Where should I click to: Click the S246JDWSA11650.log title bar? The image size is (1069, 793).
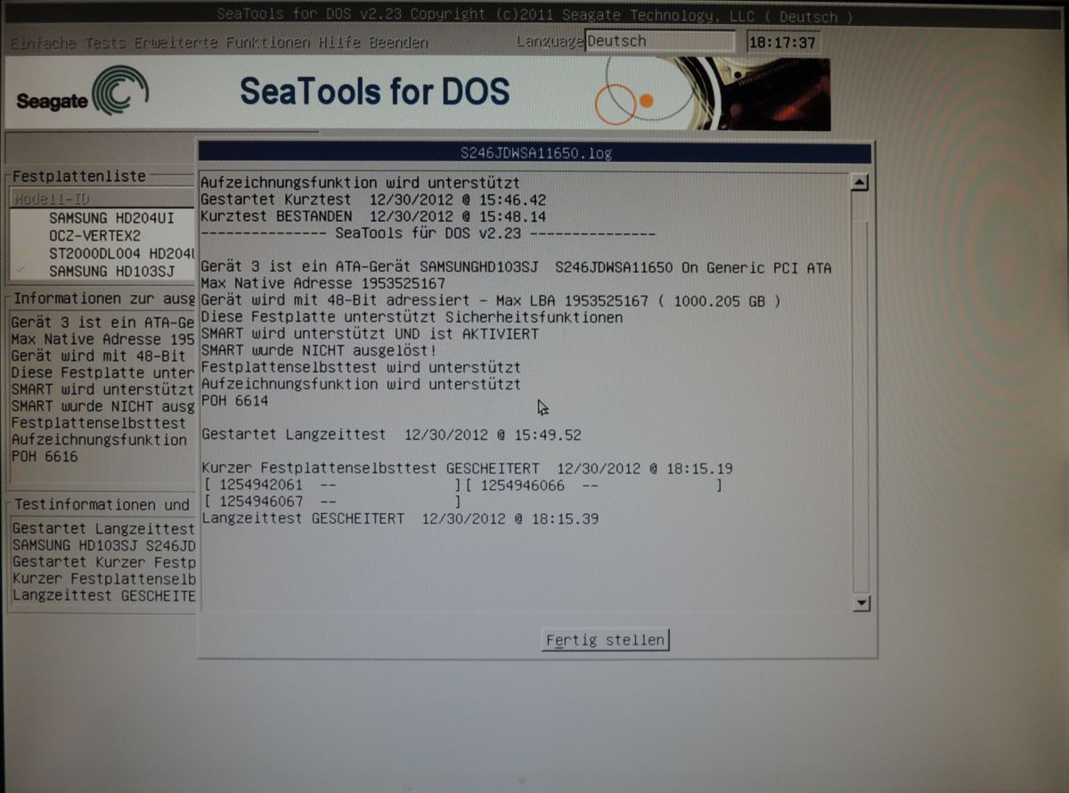[x=534, y=153]
